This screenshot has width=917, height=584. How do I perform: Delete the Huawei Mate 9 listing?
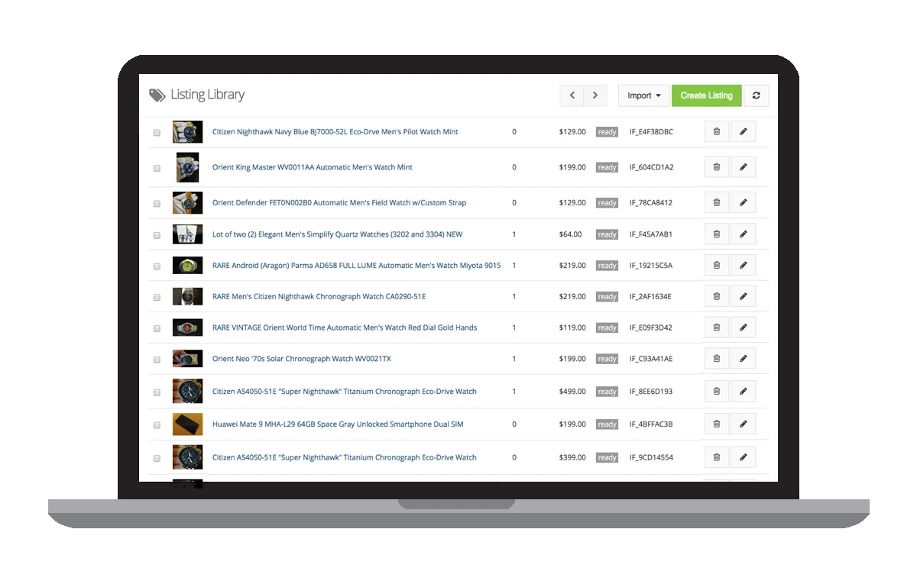point(716,424)
